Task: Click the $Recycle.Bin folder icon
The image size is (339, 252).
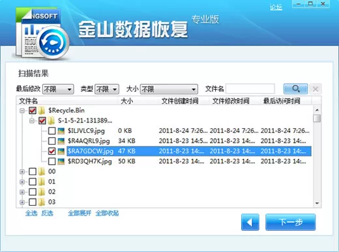Action: [x=42, y=111]
